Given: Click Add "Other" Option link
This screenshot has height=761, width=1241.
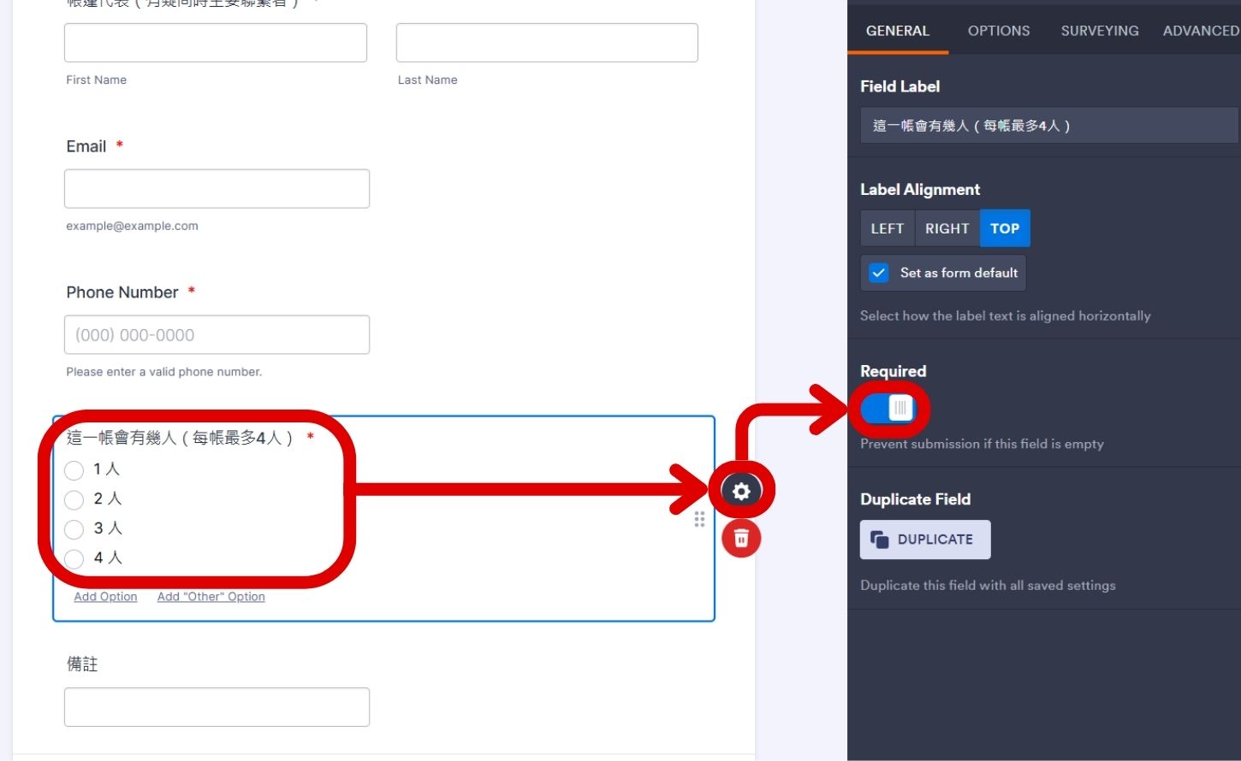Looking at the screenshot, I should [x=211, y=597].
